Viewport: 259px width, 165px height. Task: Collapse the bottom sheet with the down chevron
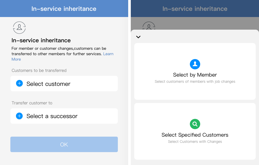138,37
